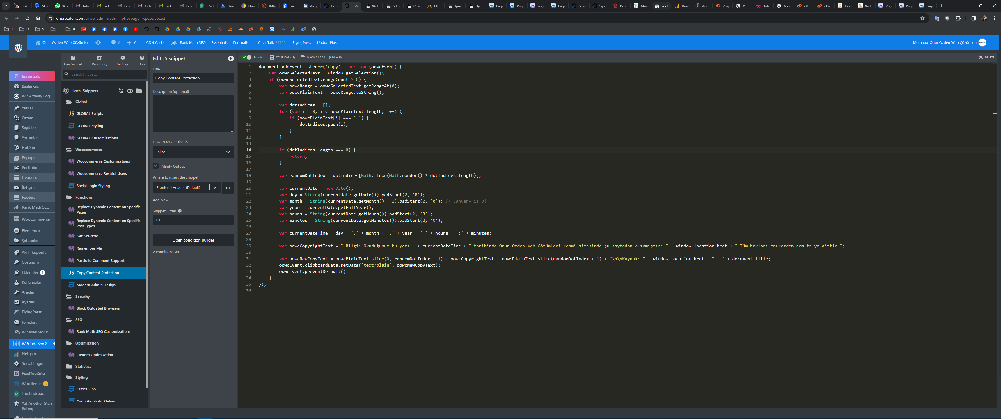This screenshot has width=1001, height=419.
Task: Click SAVE (Ctrl + S) button
Action: click(283, 58)
